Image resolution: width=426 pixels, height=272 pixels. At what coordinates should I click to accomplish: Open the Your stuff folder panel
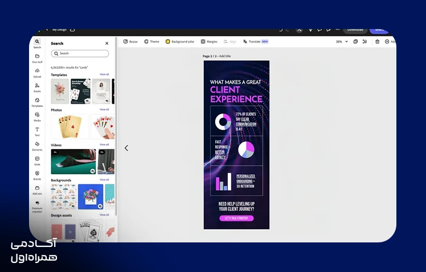pos(37,58)
